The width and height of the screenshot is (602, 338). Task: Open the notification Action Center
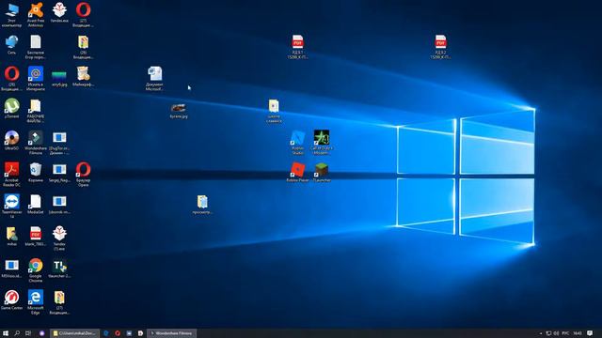[590, 333]
